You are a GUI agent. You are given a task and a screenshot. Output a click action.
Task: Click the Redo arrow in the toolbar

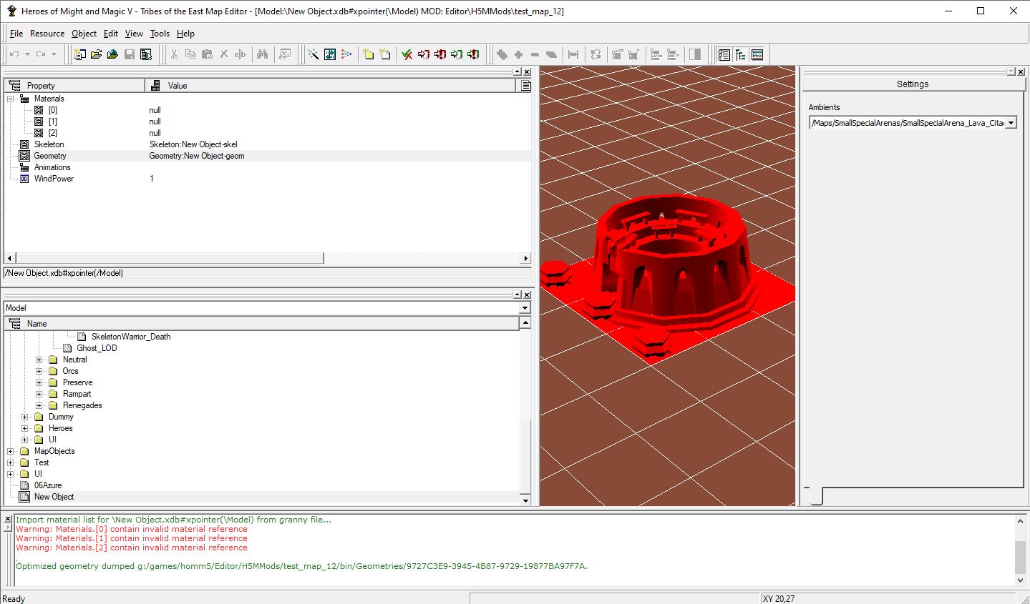tap(41, 54)
